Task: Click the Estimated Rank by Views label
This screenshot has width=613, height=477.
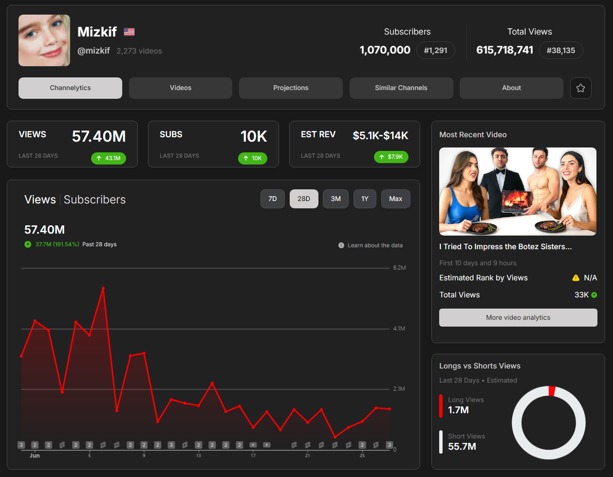Action: click(x=483, y=278)
